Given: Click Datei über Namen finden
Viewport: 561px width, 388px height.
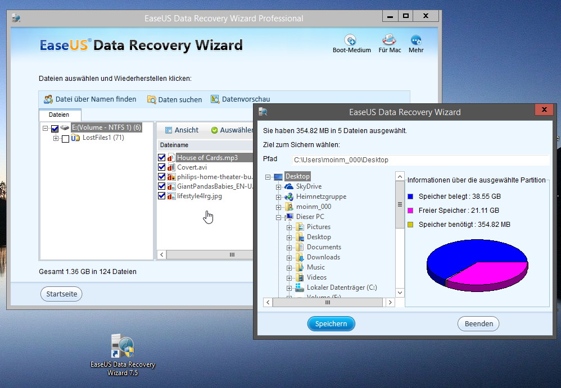Looking at the screenshot, I should pos(90,99).
